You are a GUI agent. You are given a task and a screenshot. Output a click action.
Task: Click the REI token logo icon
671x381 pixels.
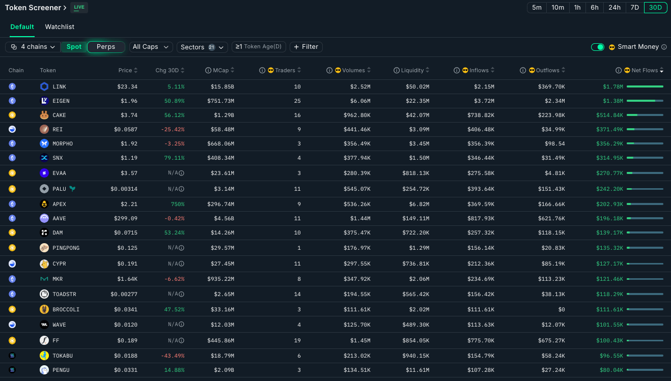44,129
